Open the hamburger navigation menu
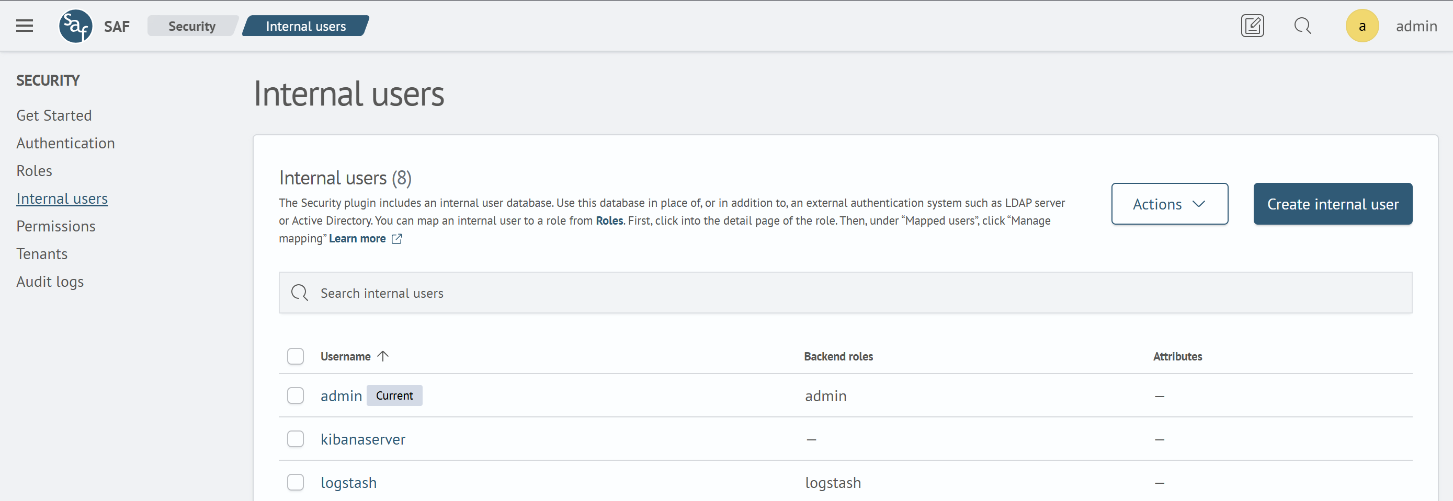1453x501 pixels. pos(24,26)
